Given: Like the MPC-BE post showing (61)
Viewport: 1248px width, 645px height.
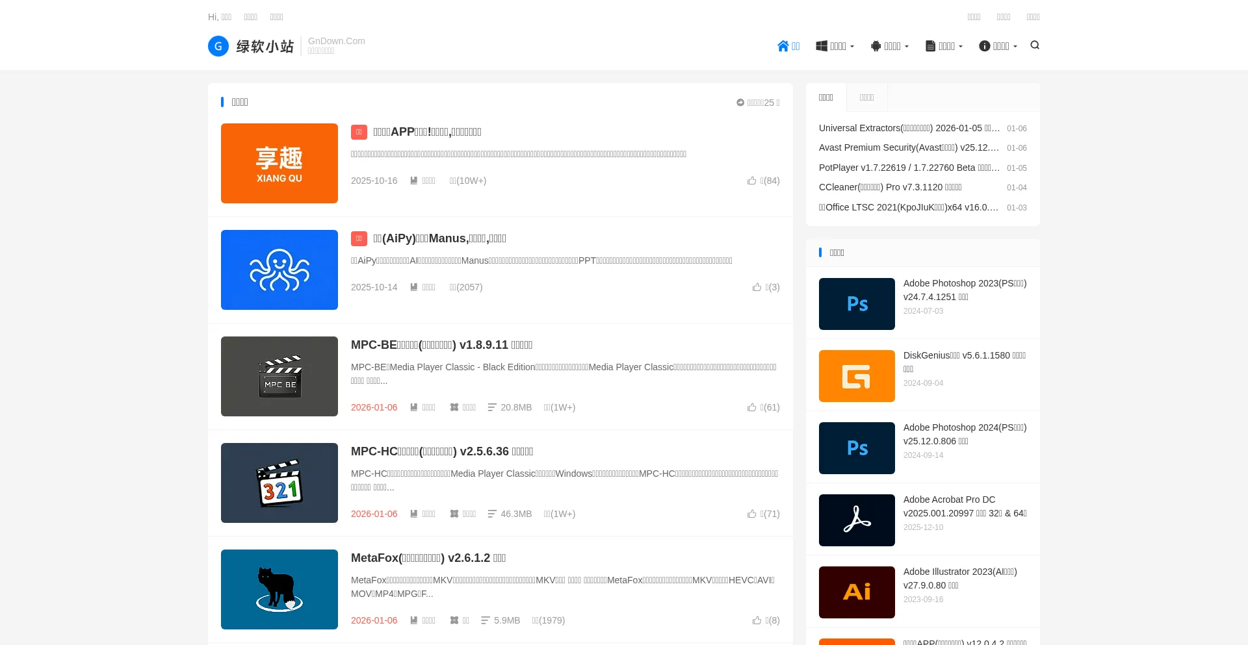Looking at the screenshot, I should 763,407.
